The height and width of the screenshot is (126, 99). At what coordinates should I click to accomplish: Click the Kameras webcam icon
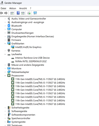[9, 51]
